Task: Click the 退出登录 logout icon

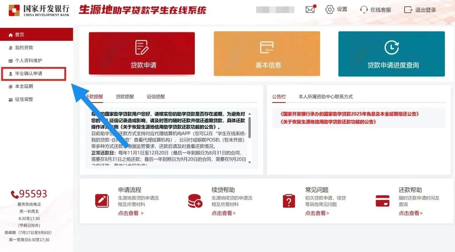Action: [408, 10]
